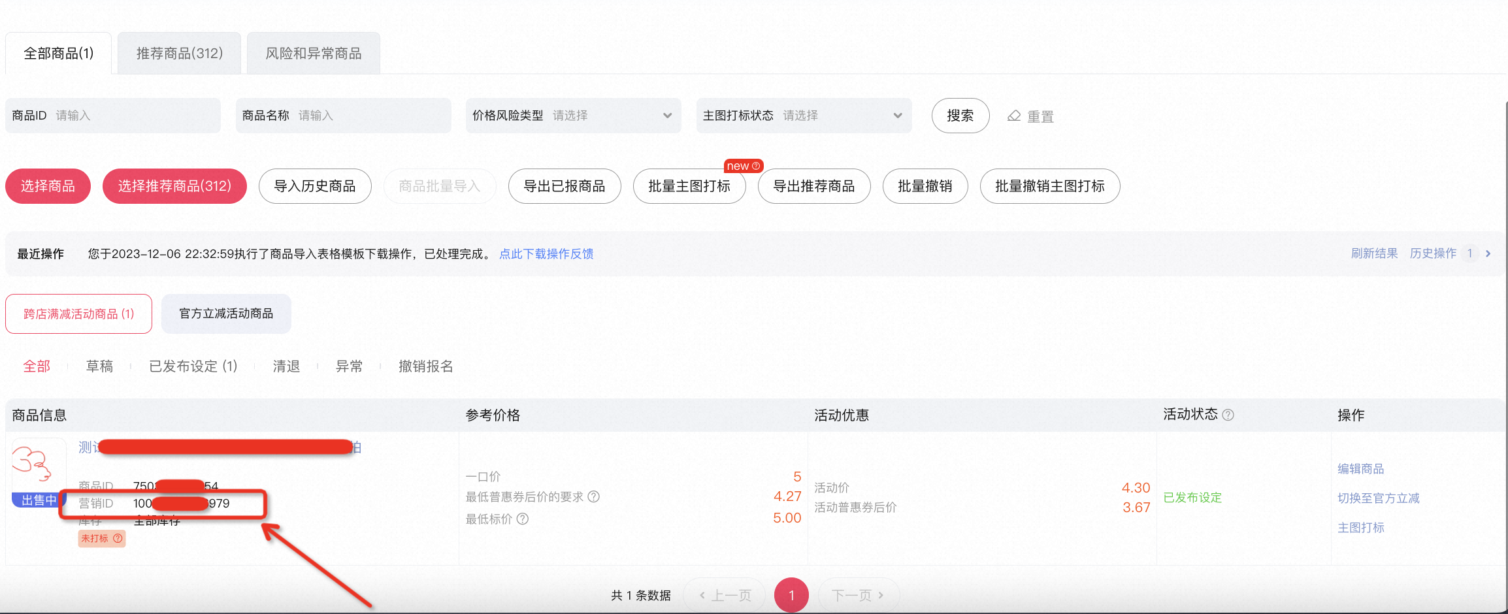Click 重置 to reset filters

coord(1040,116)
